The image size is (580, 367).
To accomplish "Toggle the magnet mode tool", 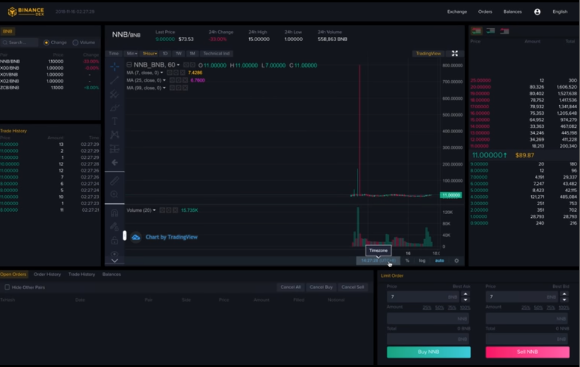I will 115,213.
